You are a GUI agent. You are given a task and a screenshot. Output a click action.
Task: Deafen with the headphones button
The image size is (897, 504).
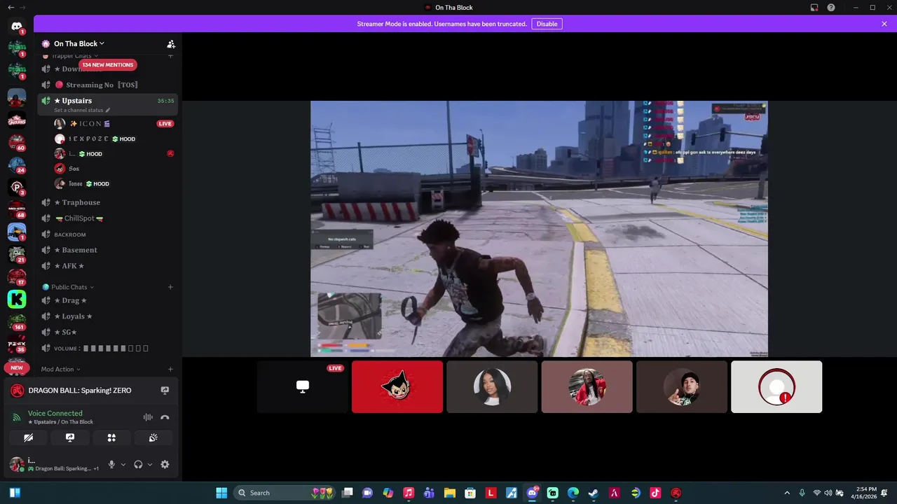[x=138, y=464]
